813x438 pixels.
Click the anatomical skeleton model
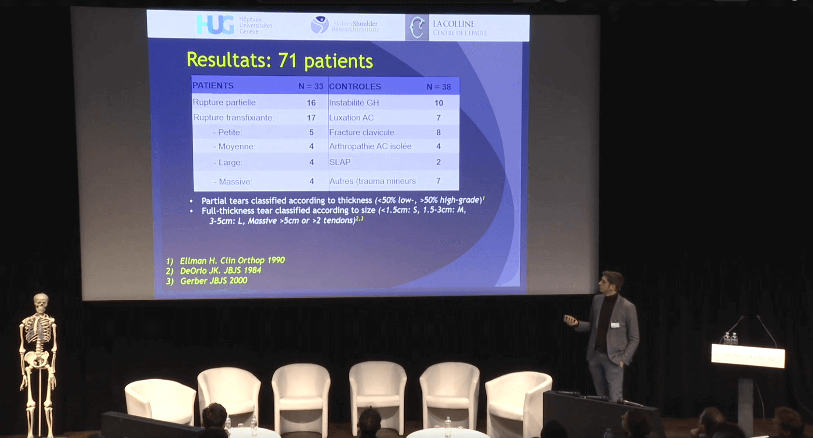(38, 364)
